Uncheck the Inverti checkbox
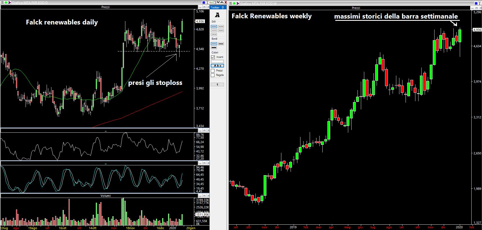This screenshot has width=482, height=230. coord(213,57)
